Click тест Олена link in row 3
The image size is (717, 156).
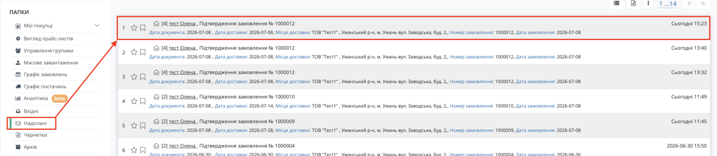pos(182,72)
